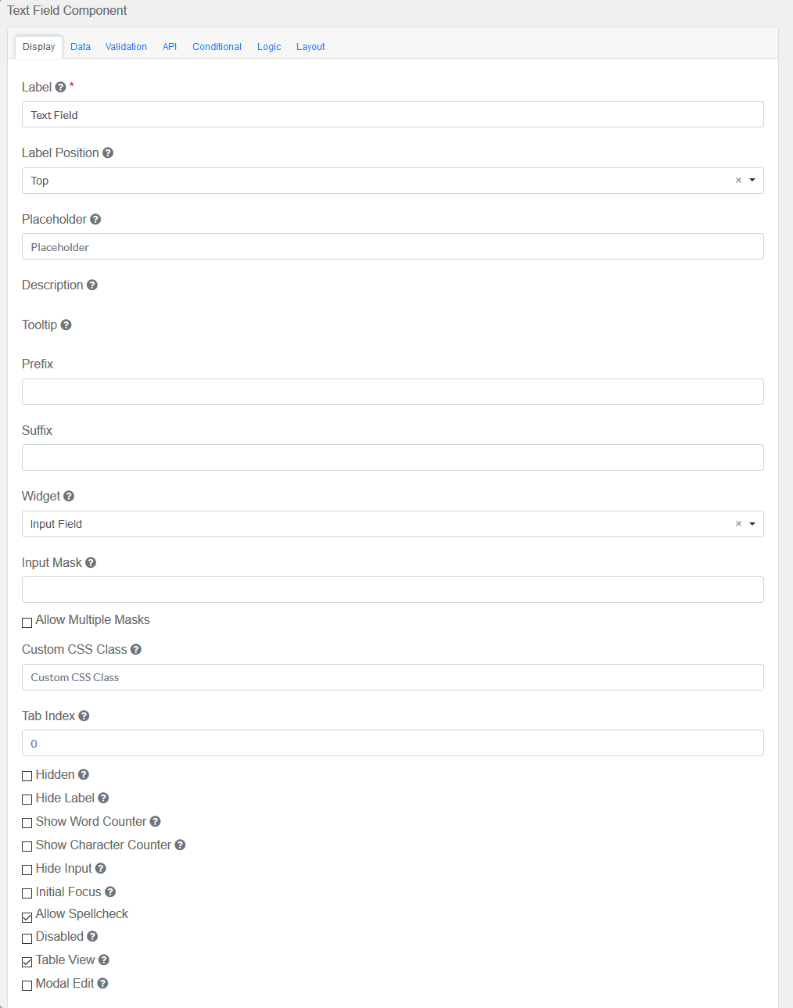Click into the Prefix input field
Image resolution: width=793 pixels, height=1008 pixels.
[x=393, y=392]
